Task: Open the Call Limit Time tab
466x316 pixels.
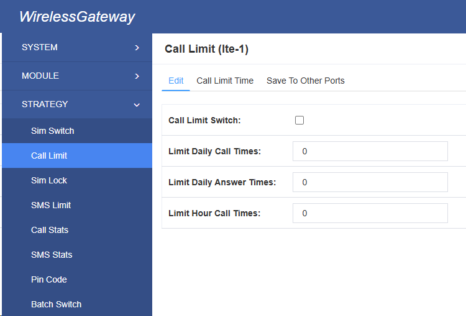Action: (225, 81)
